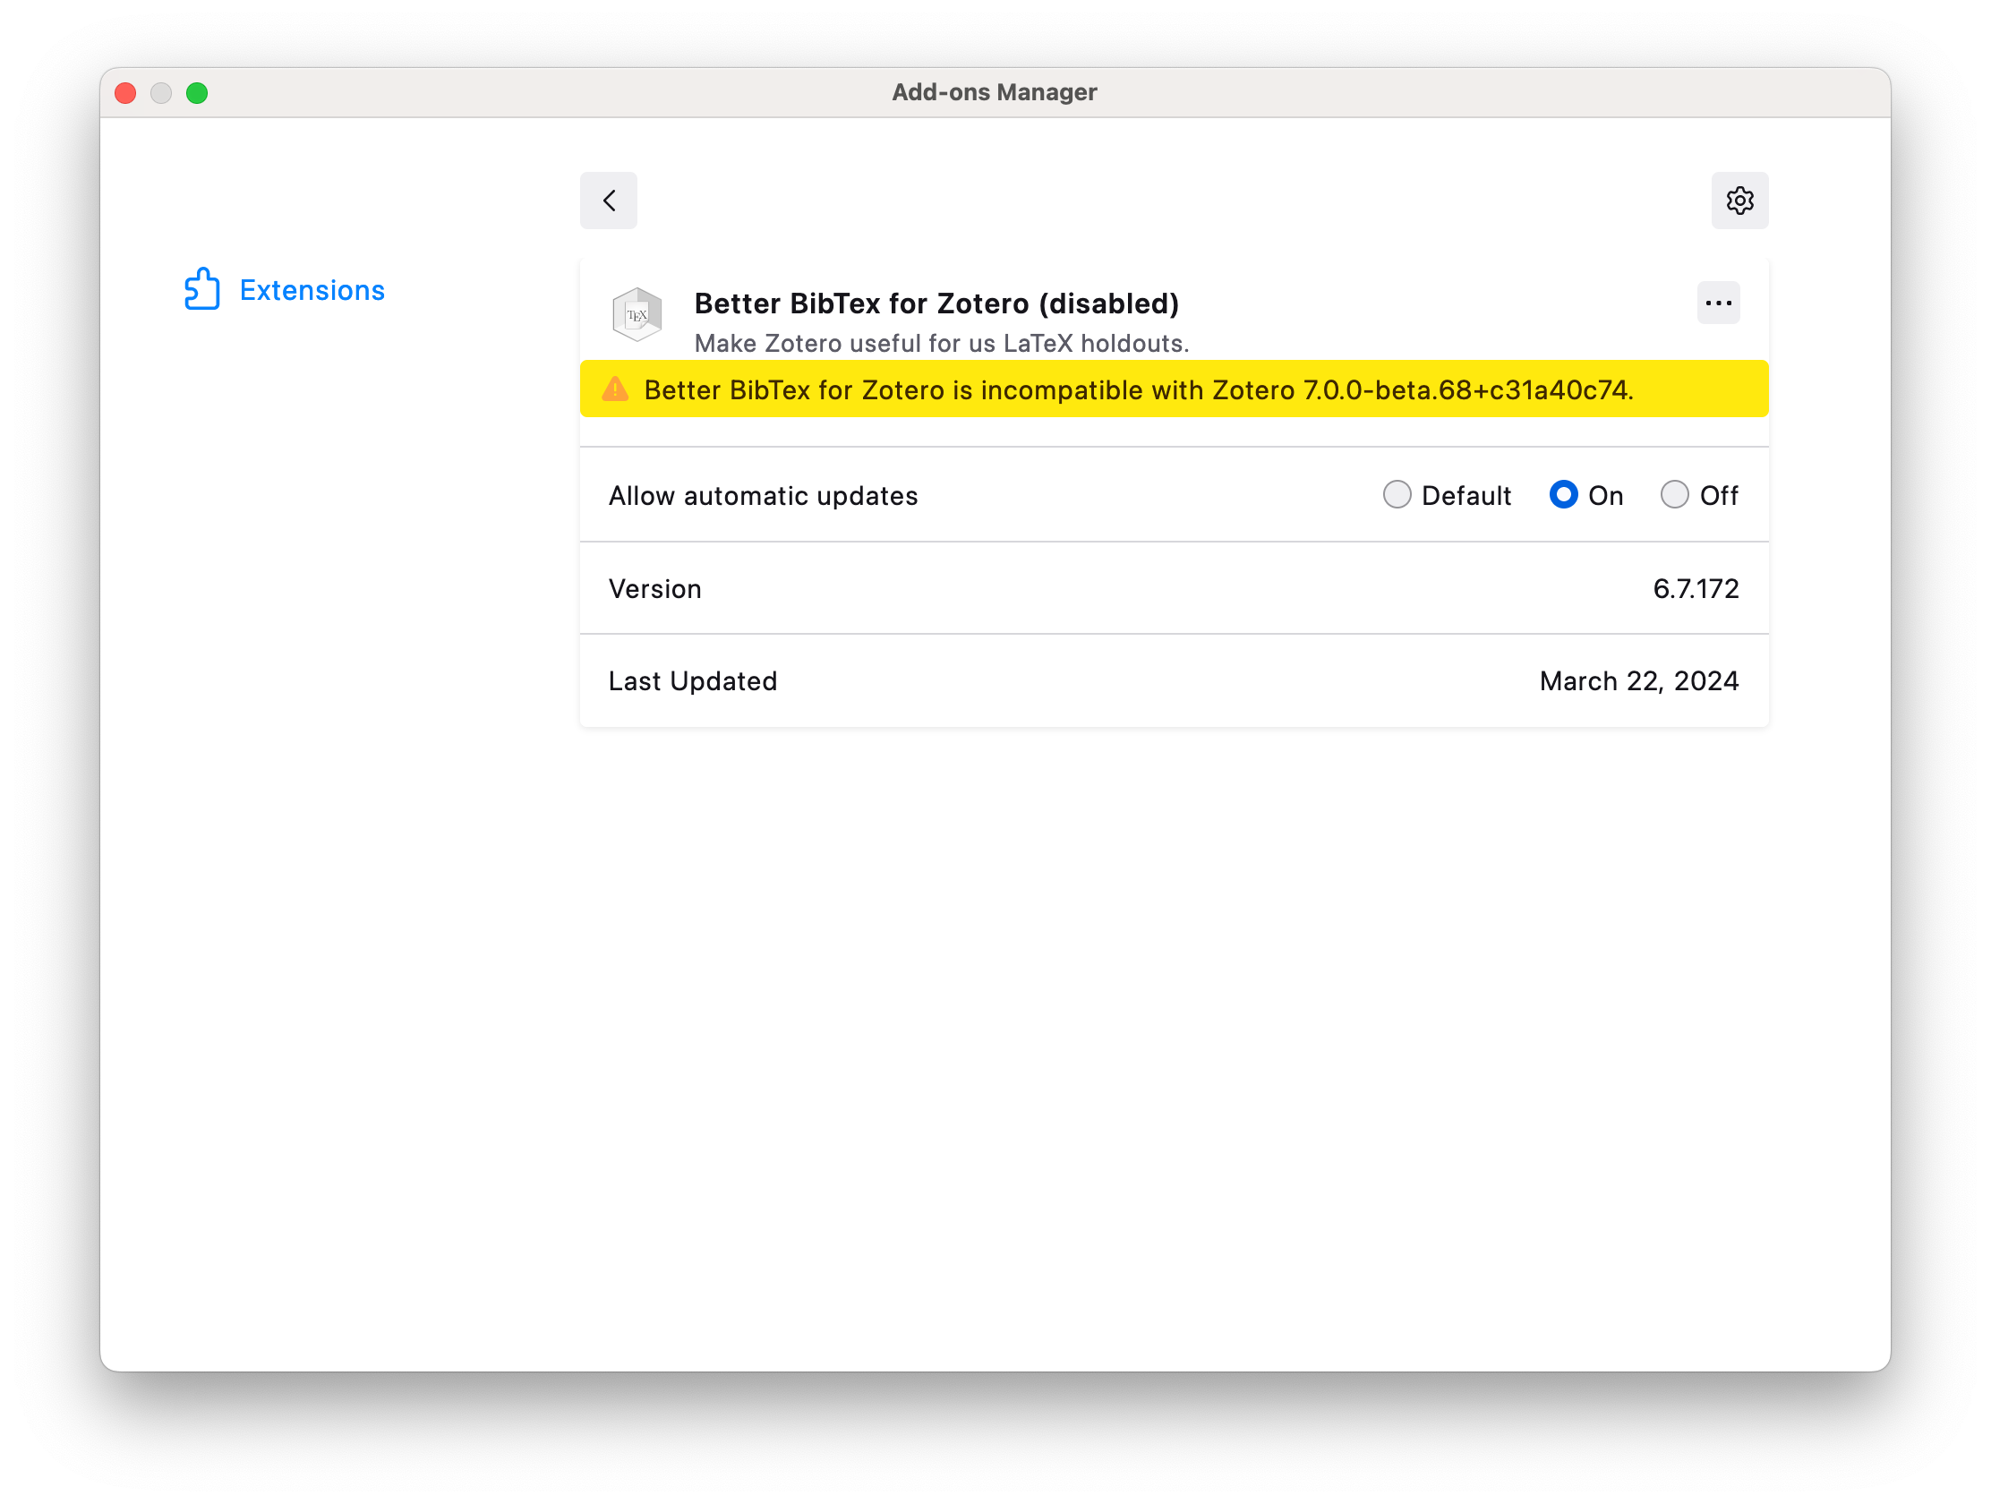Click the Better BibTex add-on icon
The width and height of the screenshot is (1991, 1504).
(x=637, y=314)
